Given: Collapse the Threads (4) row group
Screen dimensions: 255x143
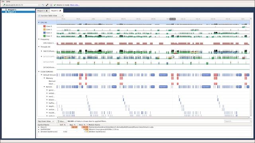Looking at the screenshot, I should (x=39, y=47).
